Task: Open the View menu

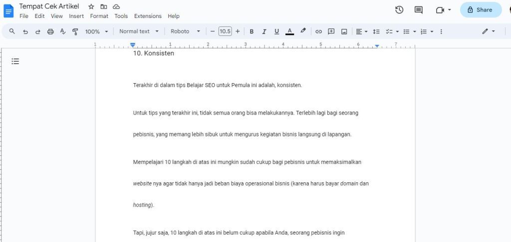Action: tap(57, 16)
